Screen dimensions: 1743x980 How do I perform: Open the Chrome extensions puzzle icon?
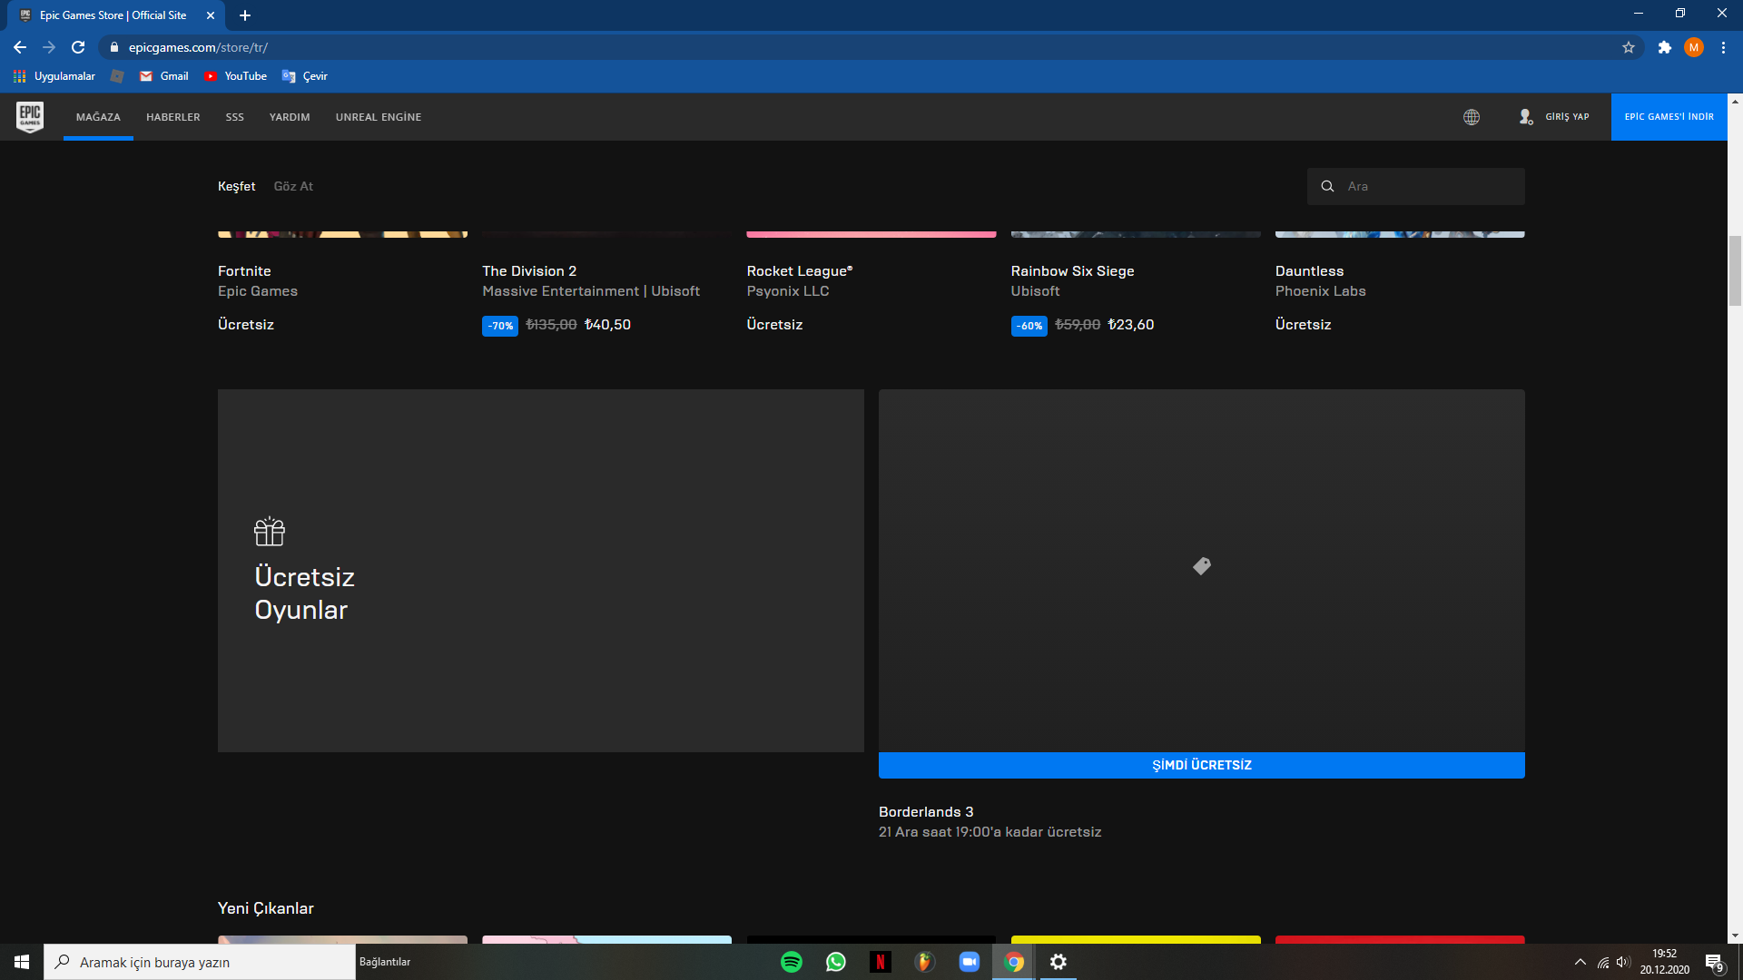coord(1664,47)
